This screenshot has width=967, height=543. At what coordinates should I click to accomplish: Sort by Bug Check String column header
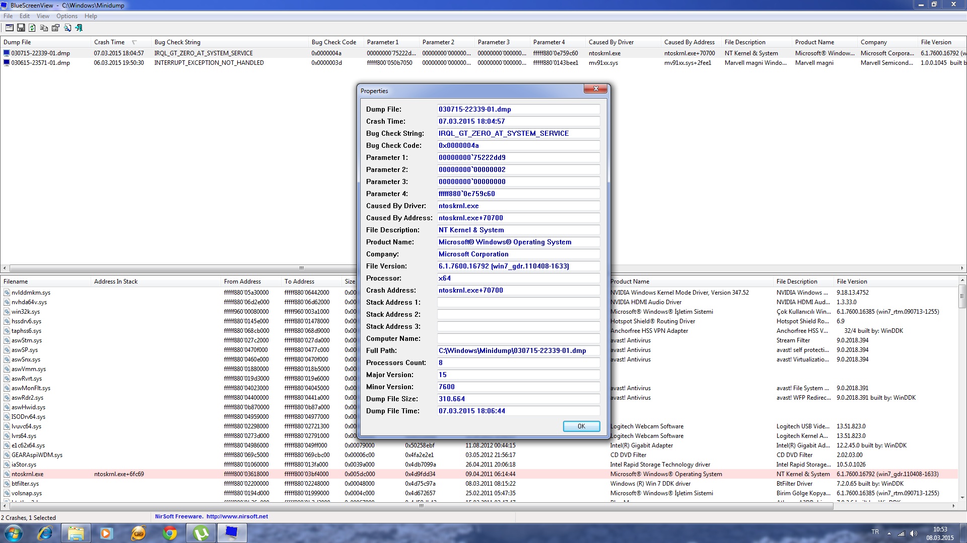tap(177, 42)
